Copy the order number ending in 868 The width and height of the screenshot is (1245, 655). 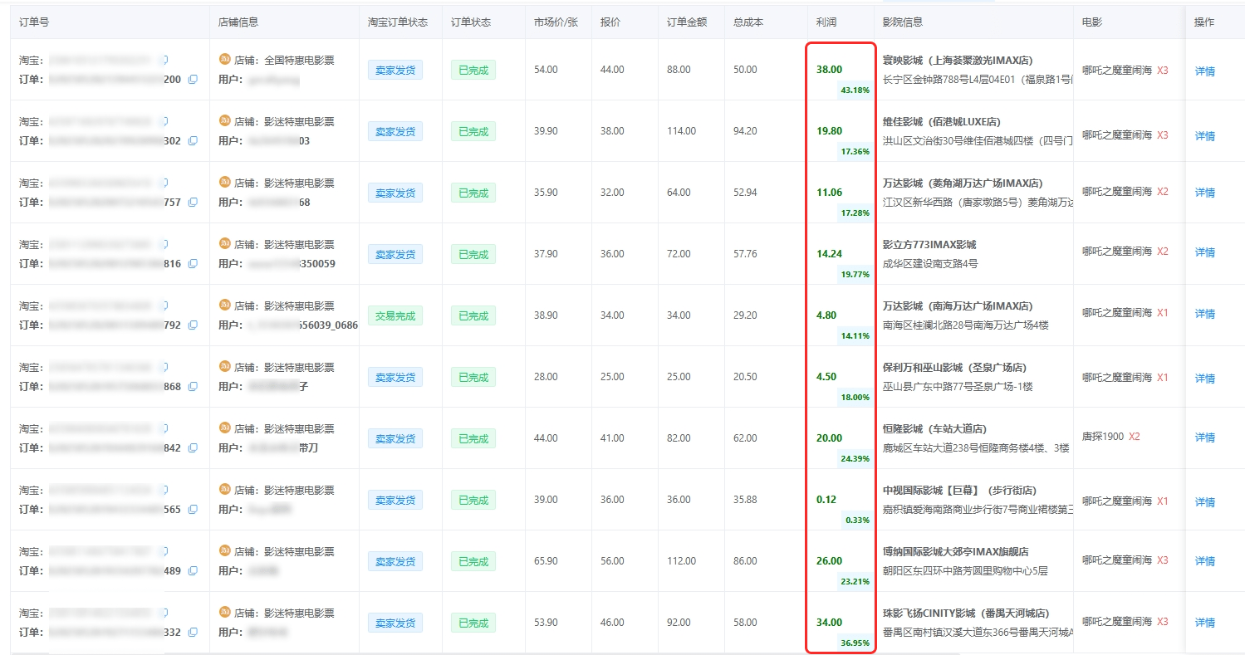(x=193, y=387)
